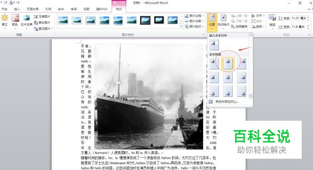This screenshot has width=313, height=170.
Task: Click 上移一层 (Bring Forward)
Action: point(240,16)
